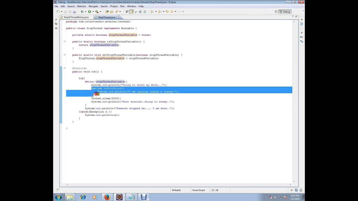Click the Print toolbar icon
The height and width of the screenshot is (201, 358).
[75, 11]
